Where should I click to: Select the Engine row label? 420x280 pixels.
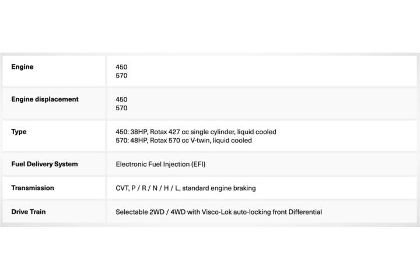(22, 67)
